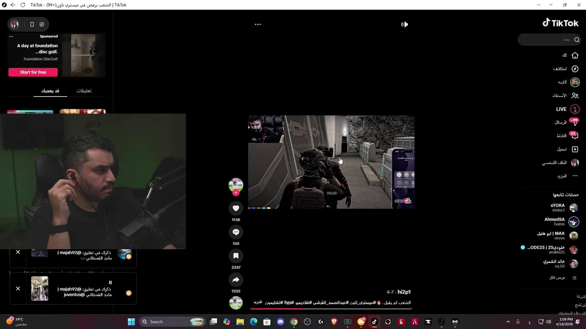
Task: Click the 'Start for free' ad button
Action: tap(33, 72)
